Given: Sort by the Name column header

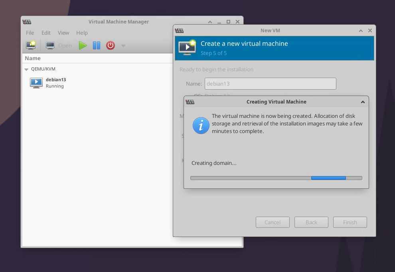Looking at the screenshot, I should click(x=33, y=58).
